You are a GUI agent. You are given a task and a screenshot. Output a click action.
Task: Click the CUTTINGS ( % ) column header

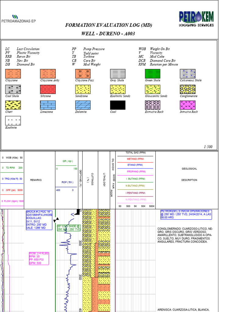(x=90, y=179)
